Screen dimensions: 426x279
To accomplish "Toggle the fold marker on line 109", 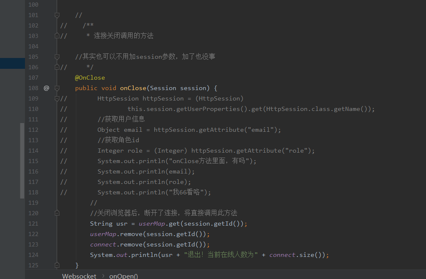I will point(57,98).
